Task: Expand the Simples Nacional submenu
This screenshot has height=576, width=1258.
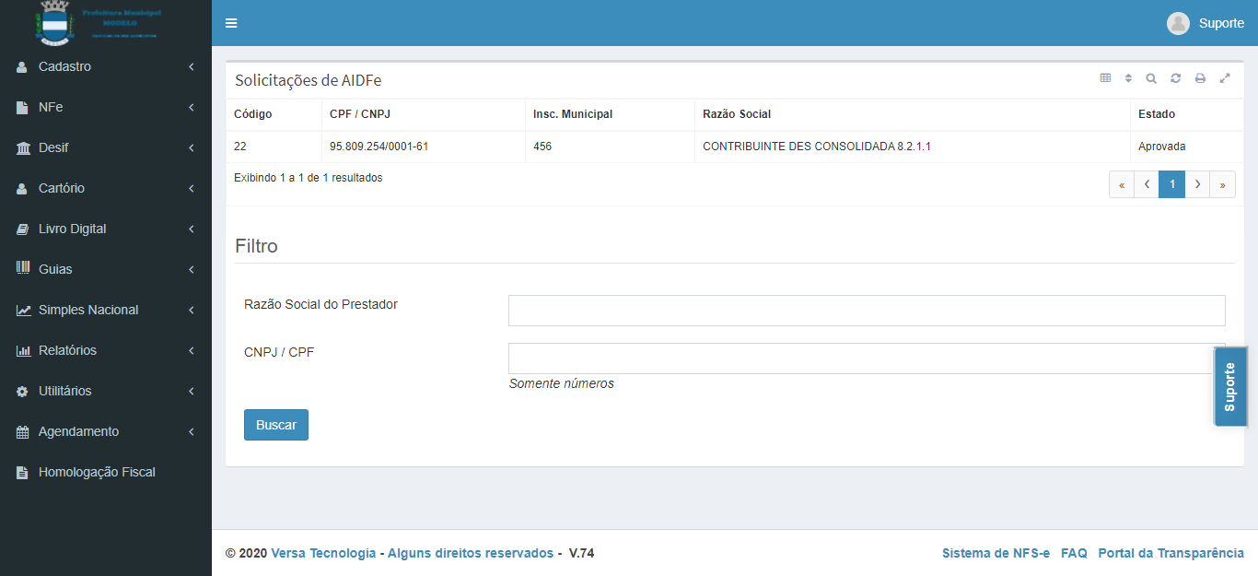Action: coord(106,310)
